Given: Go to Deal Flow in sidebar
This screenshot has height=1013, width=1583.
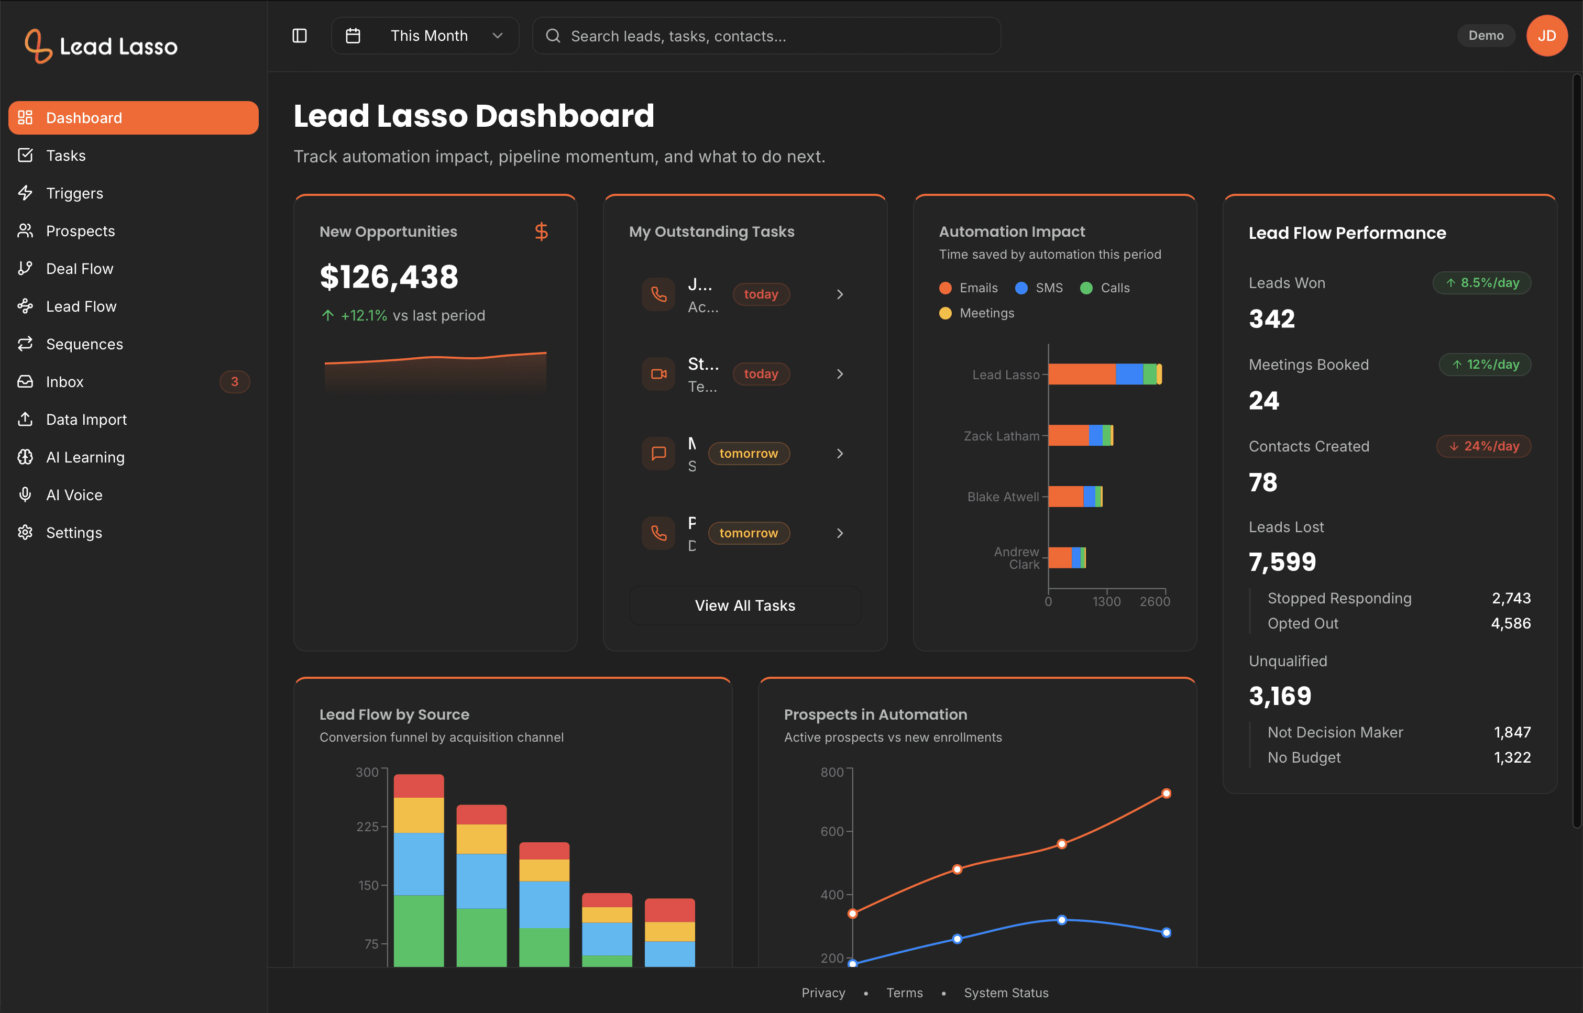Looking at the screenshot, I should (x=80, y=268).
